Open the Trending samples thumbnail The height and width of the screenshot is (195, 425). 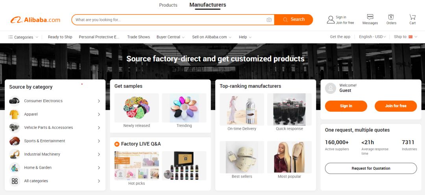click(x=184, y=108)
